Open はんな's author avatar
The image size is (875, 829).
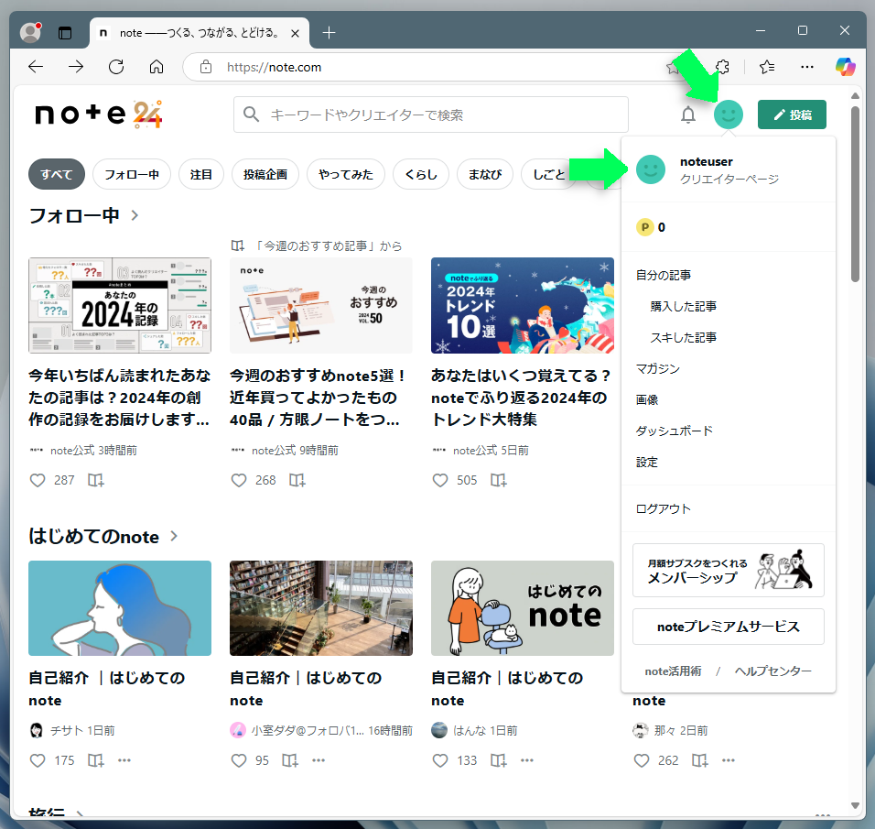point(439,730)
